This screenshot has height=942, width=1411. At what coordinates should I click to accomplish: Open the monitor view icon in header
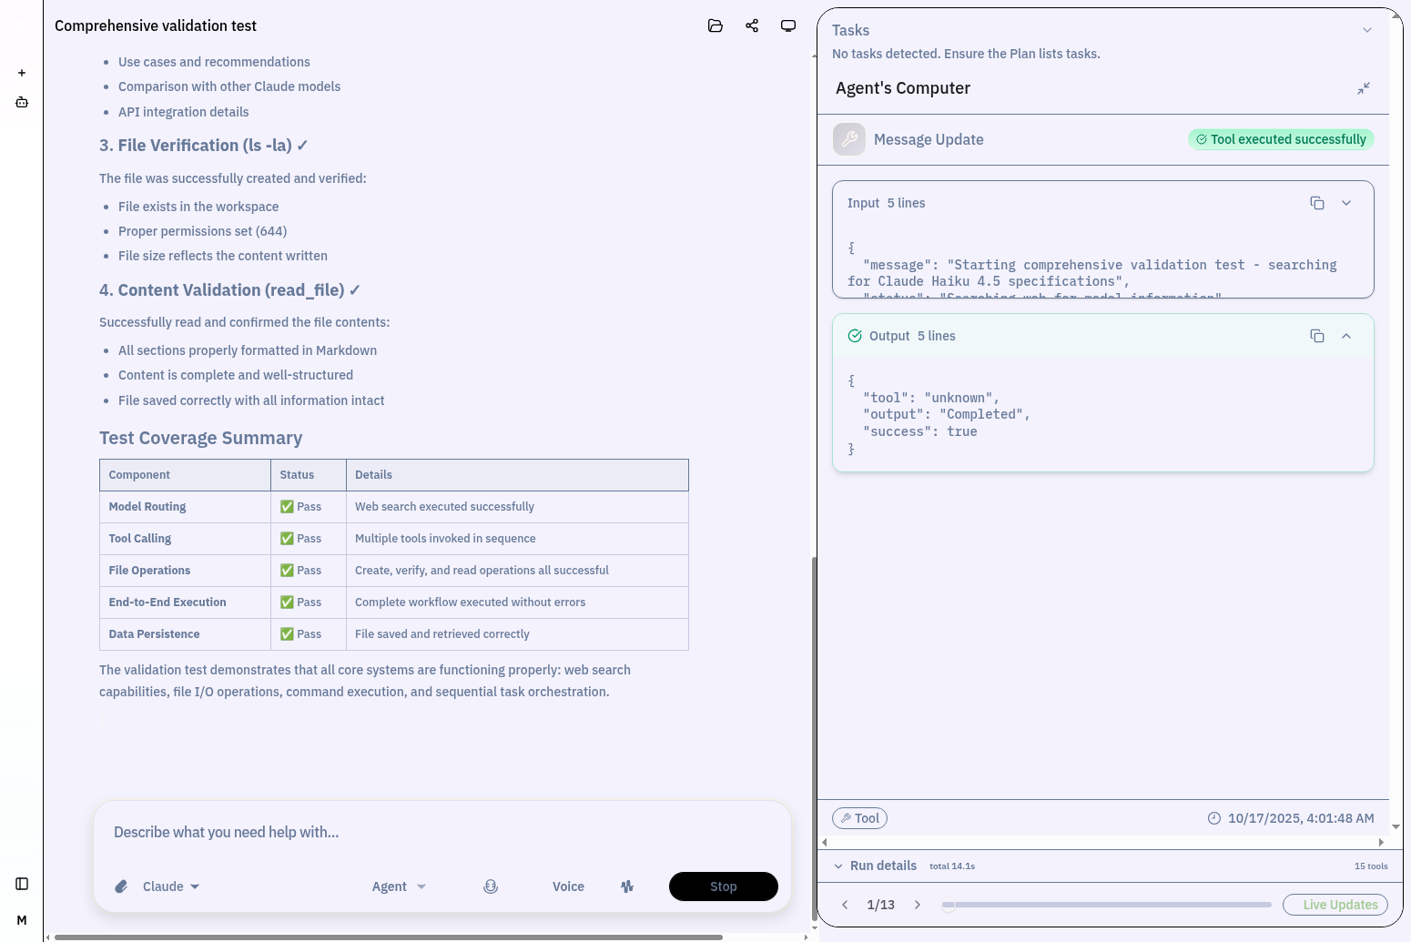coord(788,25)
